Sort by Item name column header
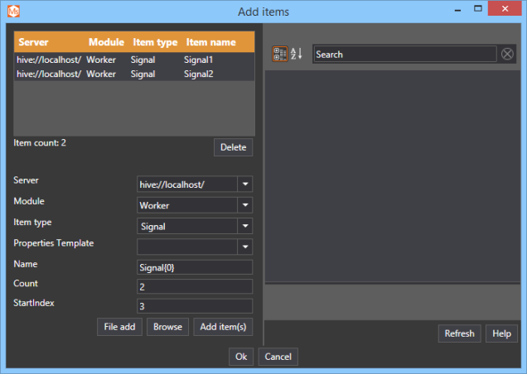 (210, 42)
